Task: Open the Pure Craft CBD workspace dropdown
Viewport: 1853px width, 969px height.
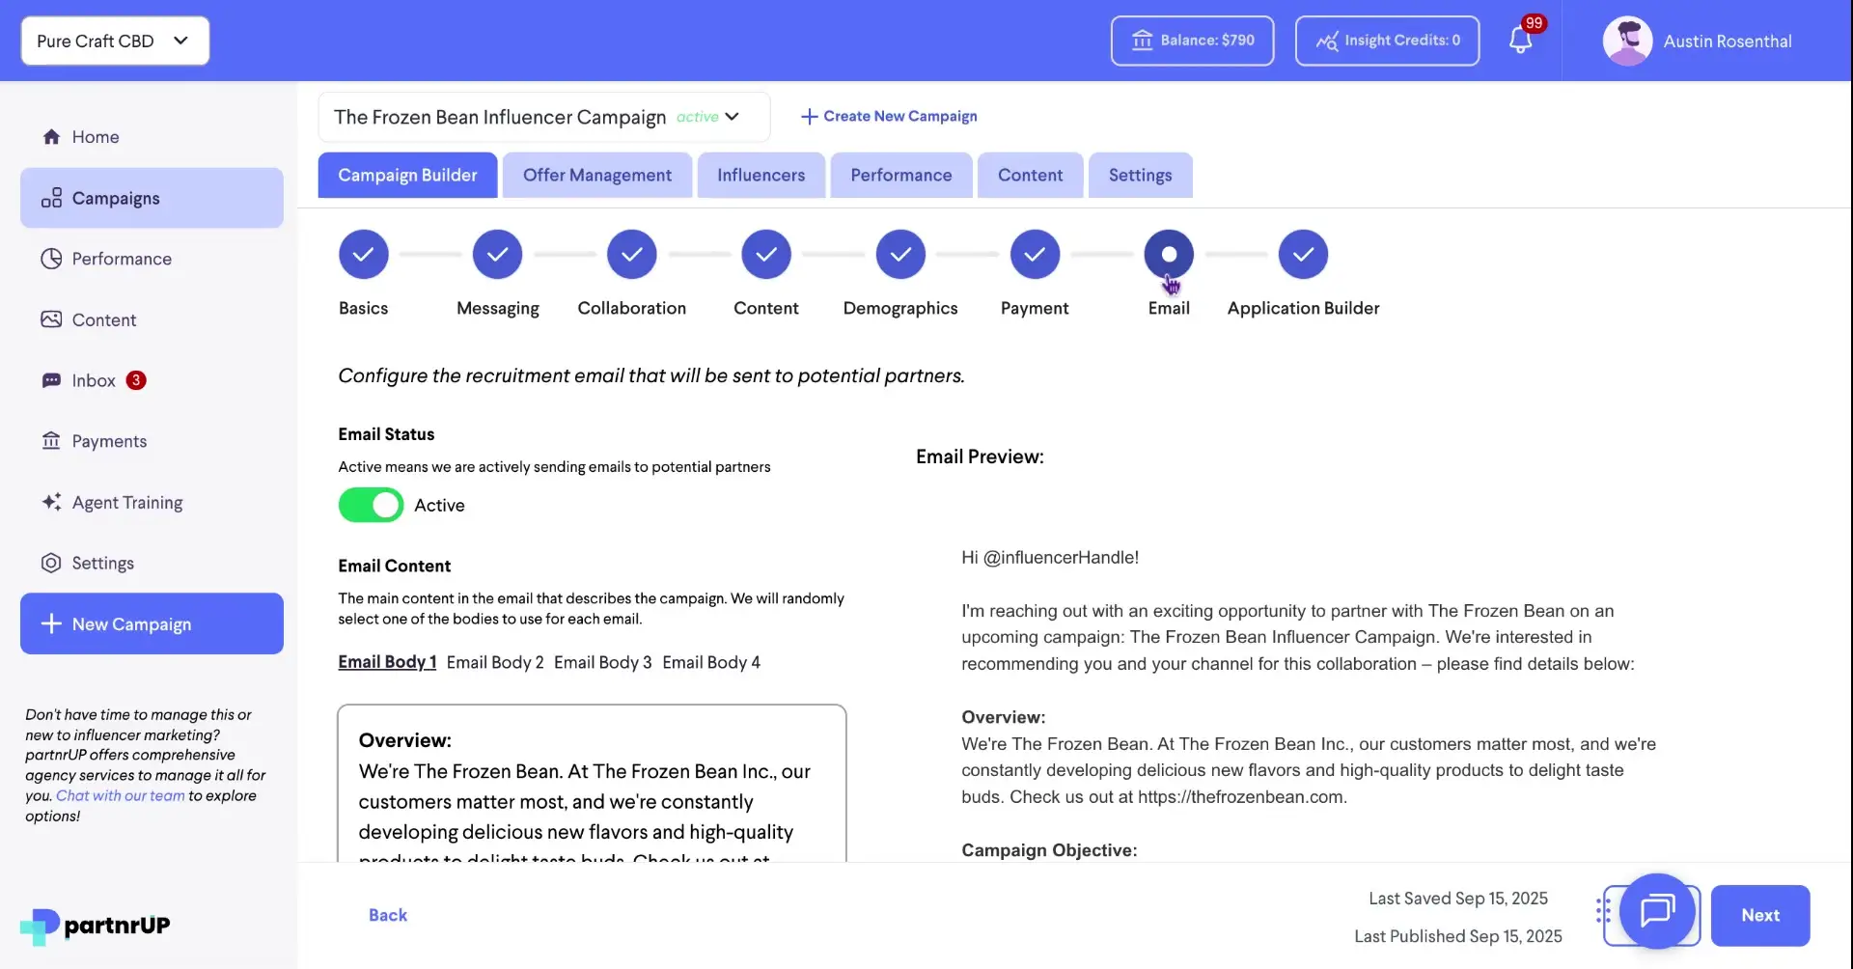Action: coord(114,41)
